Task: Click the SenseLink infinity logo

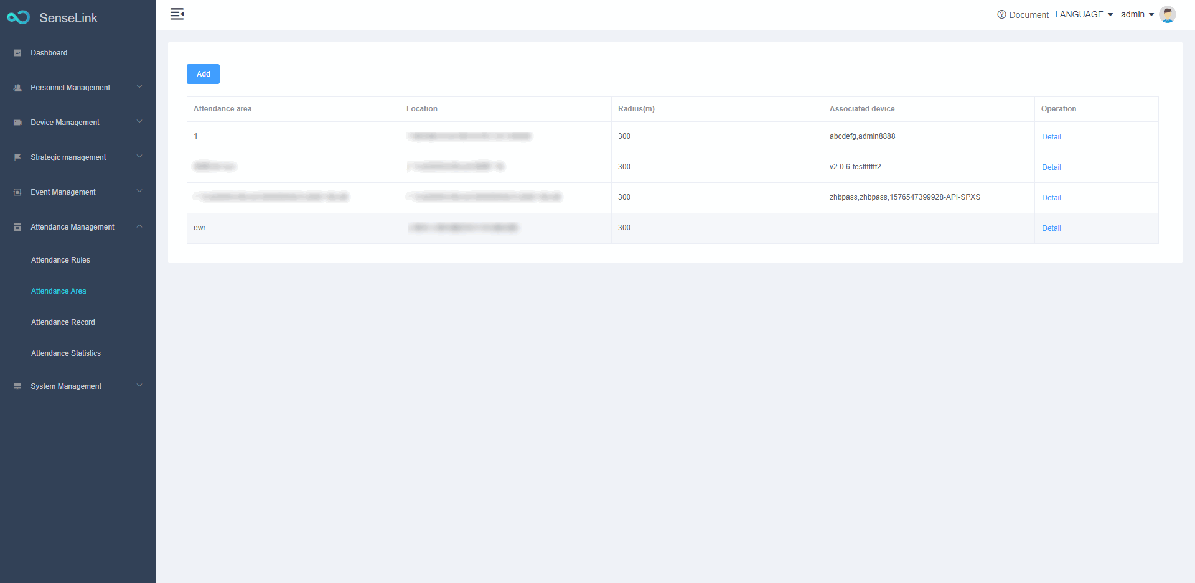Action: point(19,17)
